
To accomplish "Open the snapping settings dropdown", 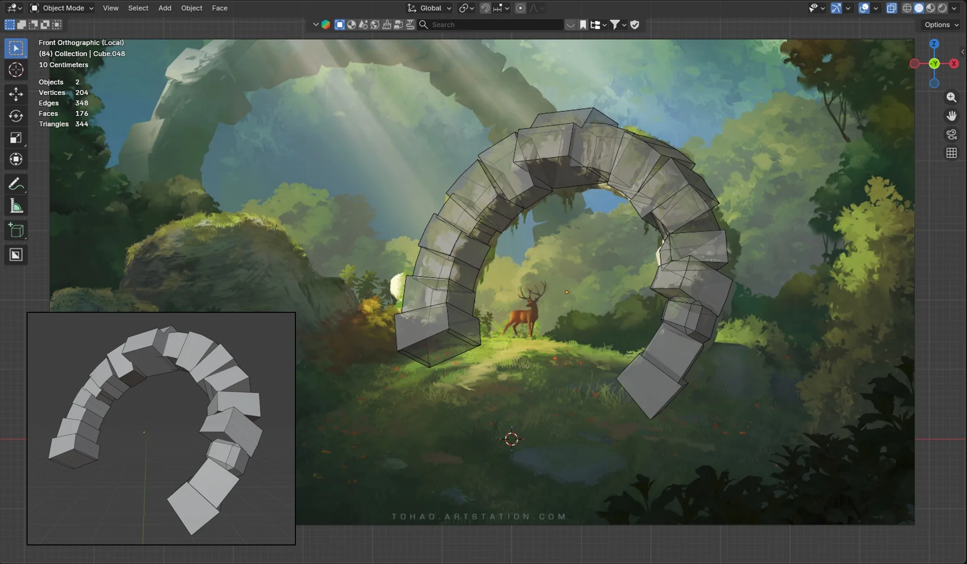I will click(502, 8).
